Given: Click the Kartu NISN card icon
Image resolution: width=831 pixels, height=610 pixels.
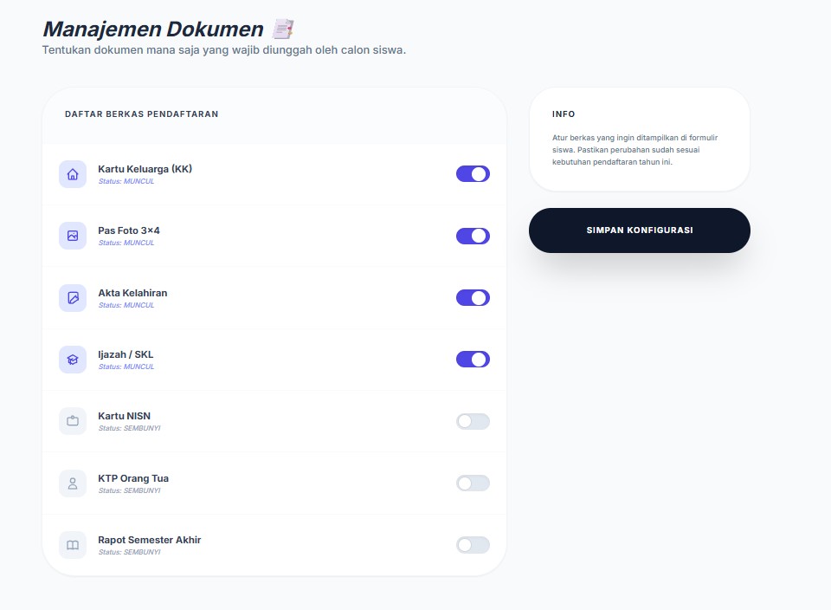Looking at the screenshot, I should (73, 421).
